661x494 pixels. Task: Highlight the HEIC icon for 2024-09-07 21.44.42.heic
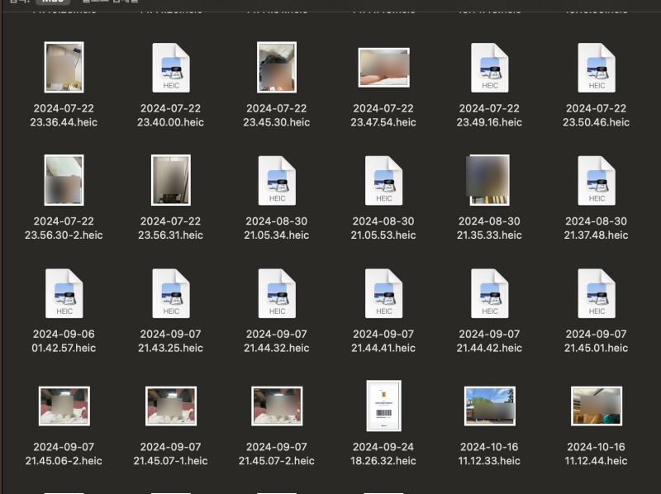point(489,293)
